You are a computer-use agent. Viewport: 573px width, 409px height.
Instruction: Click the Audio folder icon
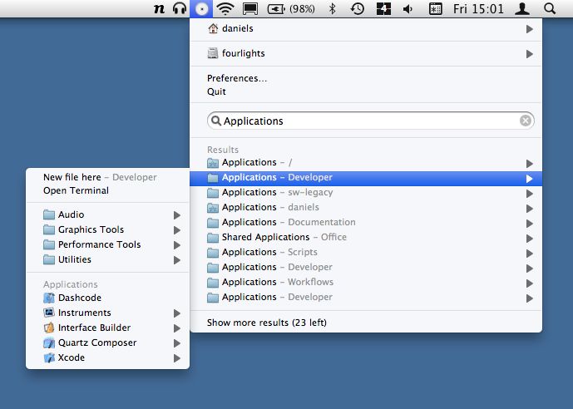click(x=49, y=214)
